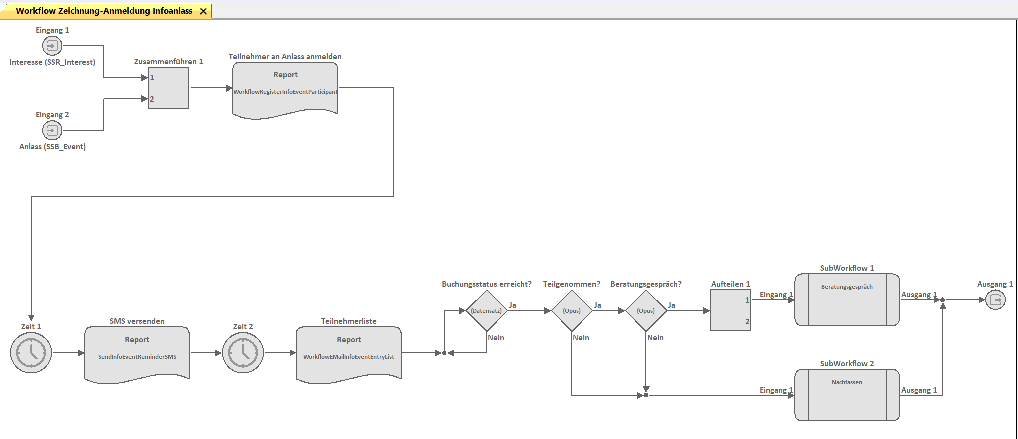The width and height of the screenshot is (1018, 439).
Task: Close the Workflow Zeichnung-Anmeldung Infoanlass tab
Action: tap(203, 11)
